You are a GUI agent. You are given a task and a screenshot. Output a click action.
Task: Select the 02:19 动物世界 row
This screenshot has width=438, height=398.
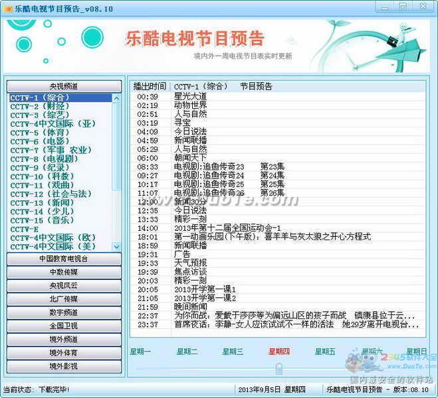point(278,105)
